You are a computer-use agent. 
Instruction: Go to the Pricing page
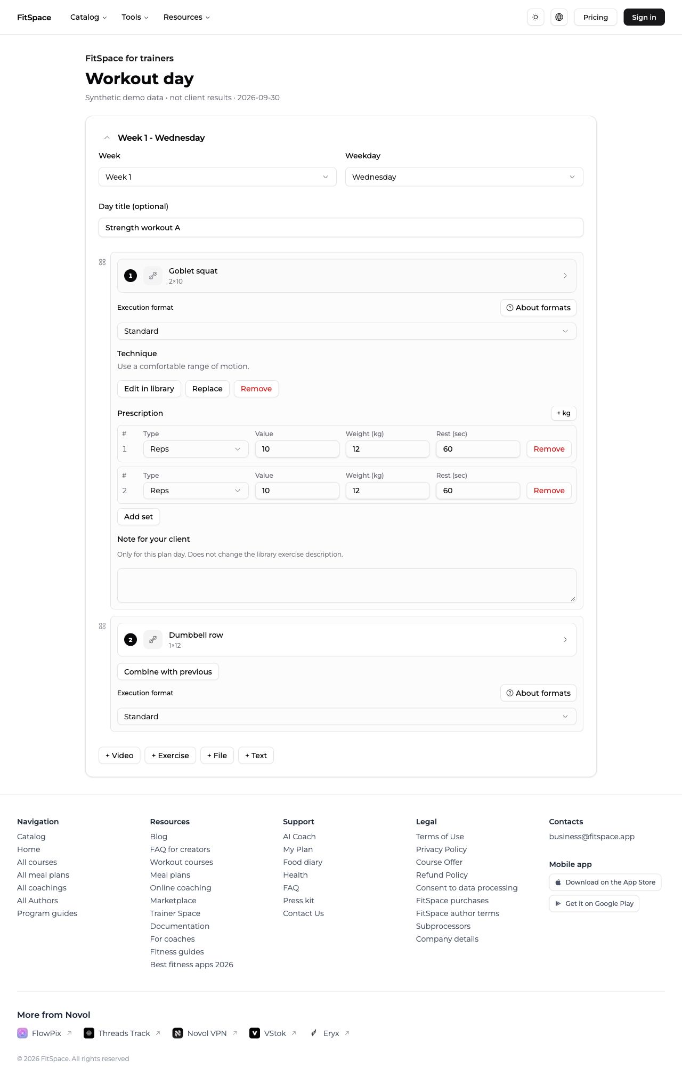point(596,17)
